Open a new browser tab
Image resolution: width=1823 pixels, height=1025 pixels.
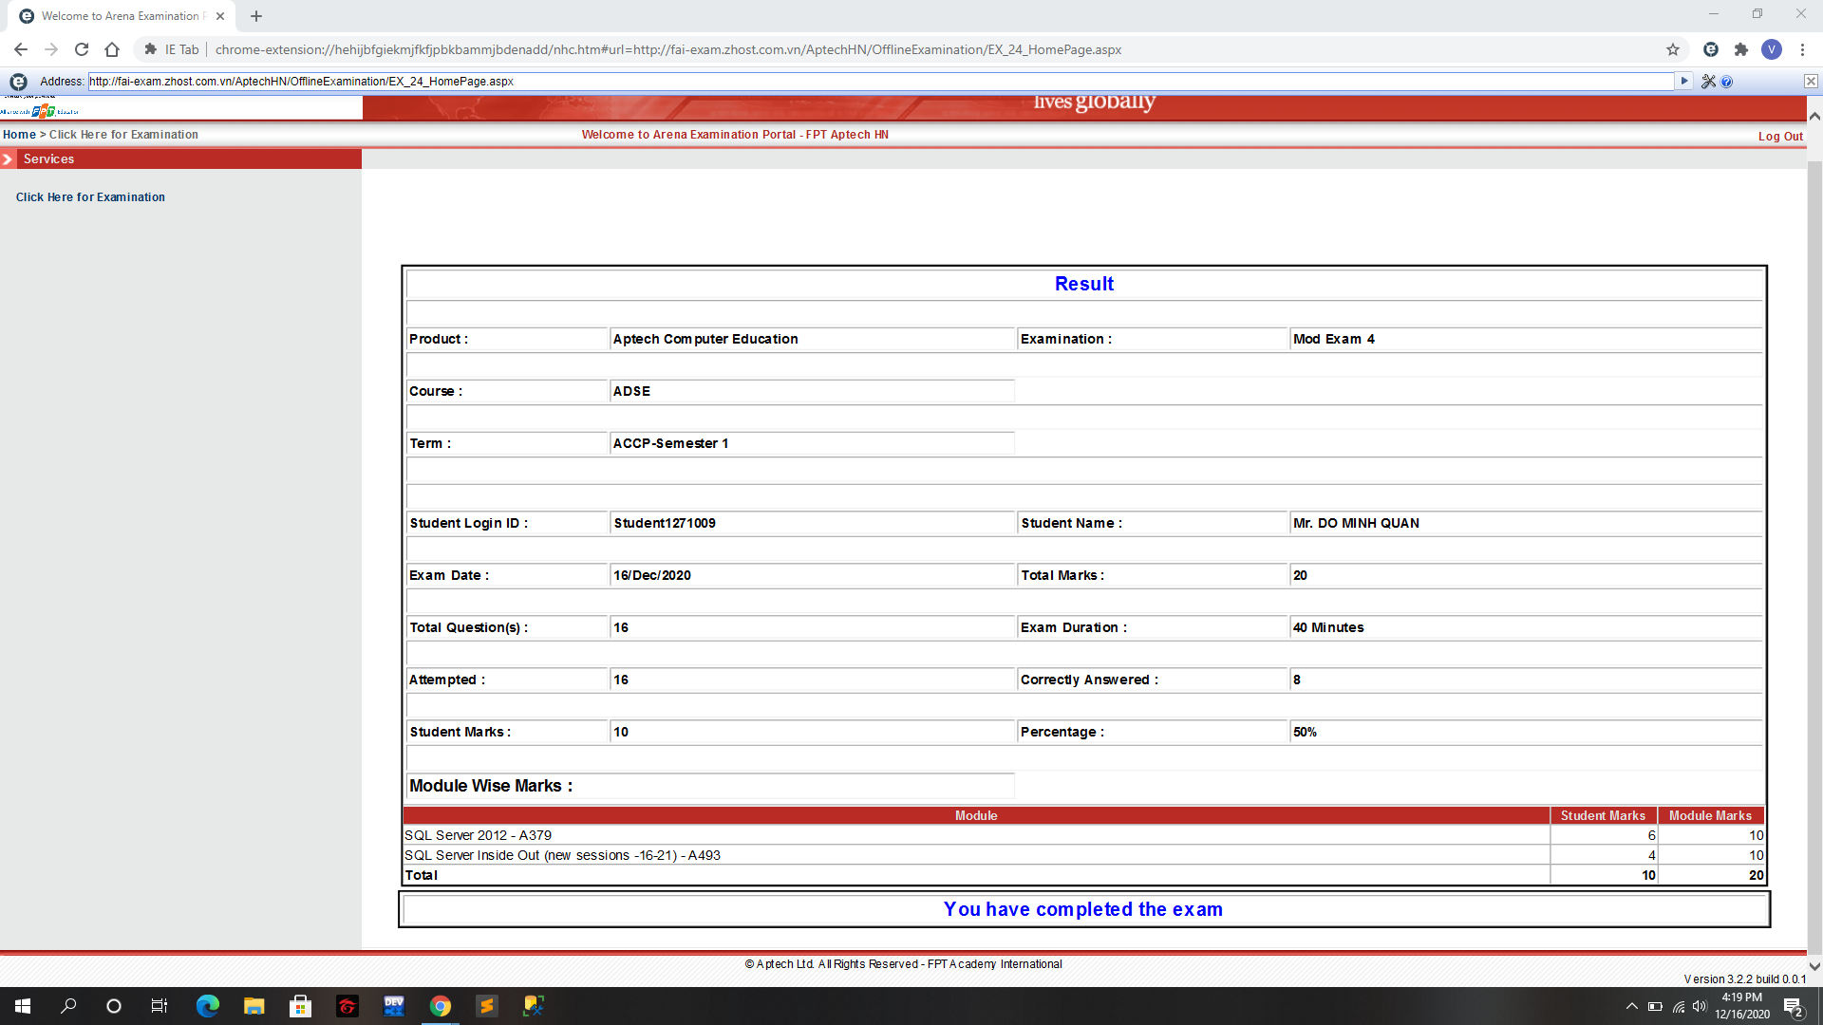click(x=256, y=16)
